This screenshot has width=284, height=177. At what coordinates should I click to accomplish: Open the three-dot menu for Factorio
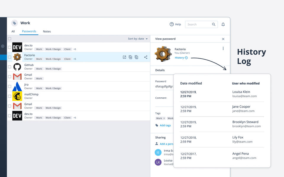pos(223,48)
